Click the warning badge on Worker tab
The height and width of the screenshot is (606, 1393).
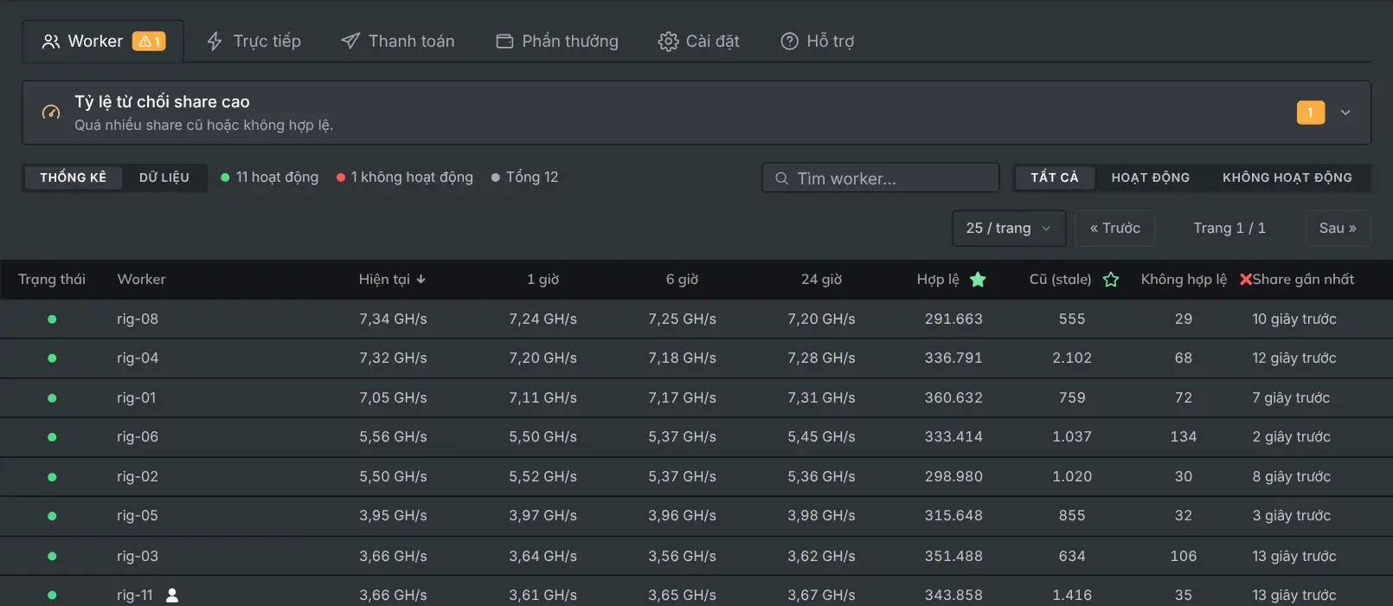149,42
